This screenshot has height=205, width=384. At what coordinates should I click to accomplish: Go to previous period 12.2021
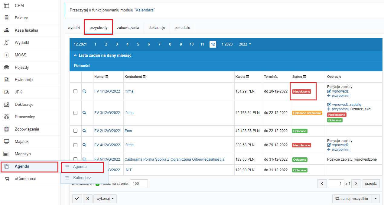[x=80, y=44]
